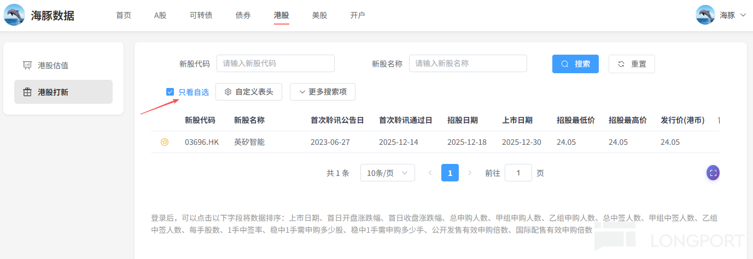The height and width of the screenshot is (259, 753).
Task: Open the 可转债 tab
Action: [201, 15]
